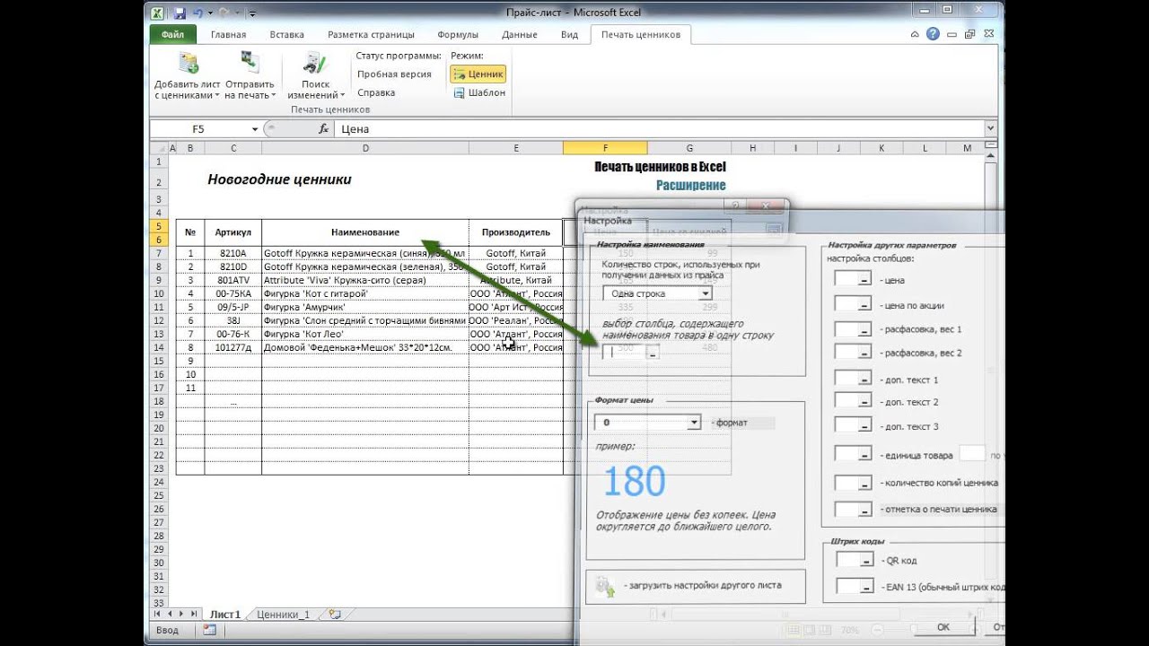Screen dimensions: 1149x646
Task: Switch to the 'Вид' ribbon tab
Action: (569, 35)
